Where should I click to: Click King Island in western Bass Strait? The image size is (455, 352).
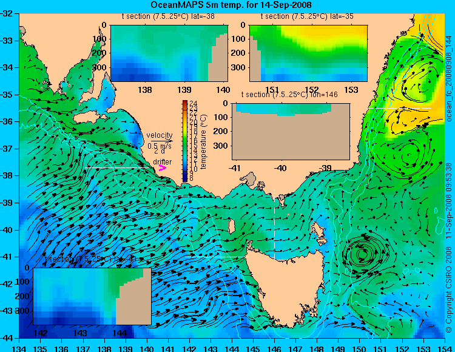click(232, 226)
